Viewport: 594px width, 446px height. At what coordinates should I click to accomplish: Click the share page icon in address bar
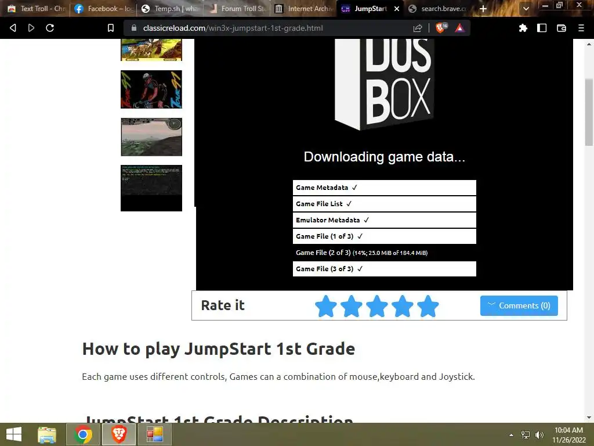[418, 28]
